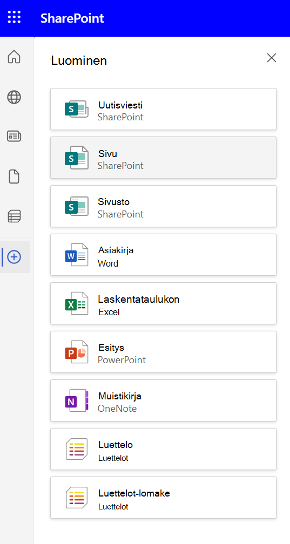
Task: Click the 'Excel' subtitle text
Action: [x=109, y=312]
